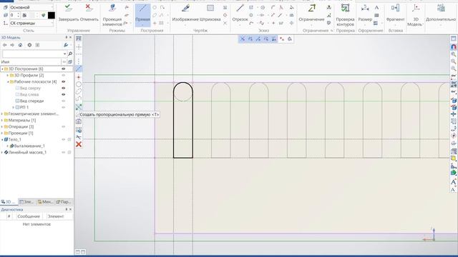
Task: Expand the Проекции tree node
Action: 2,133
